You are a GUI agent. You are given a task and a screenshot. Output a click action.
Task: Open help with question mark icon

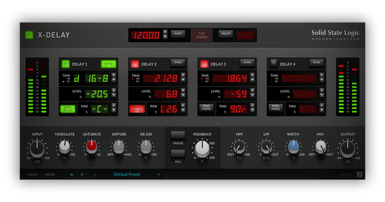[x=359, y=174]
